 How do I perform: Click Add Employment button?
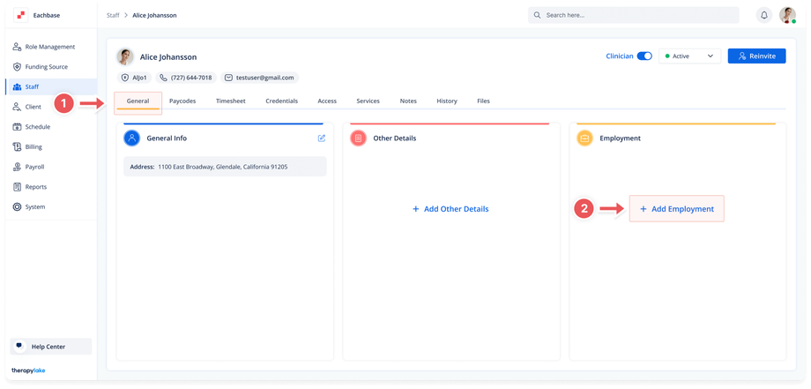(x=676, y=209)
